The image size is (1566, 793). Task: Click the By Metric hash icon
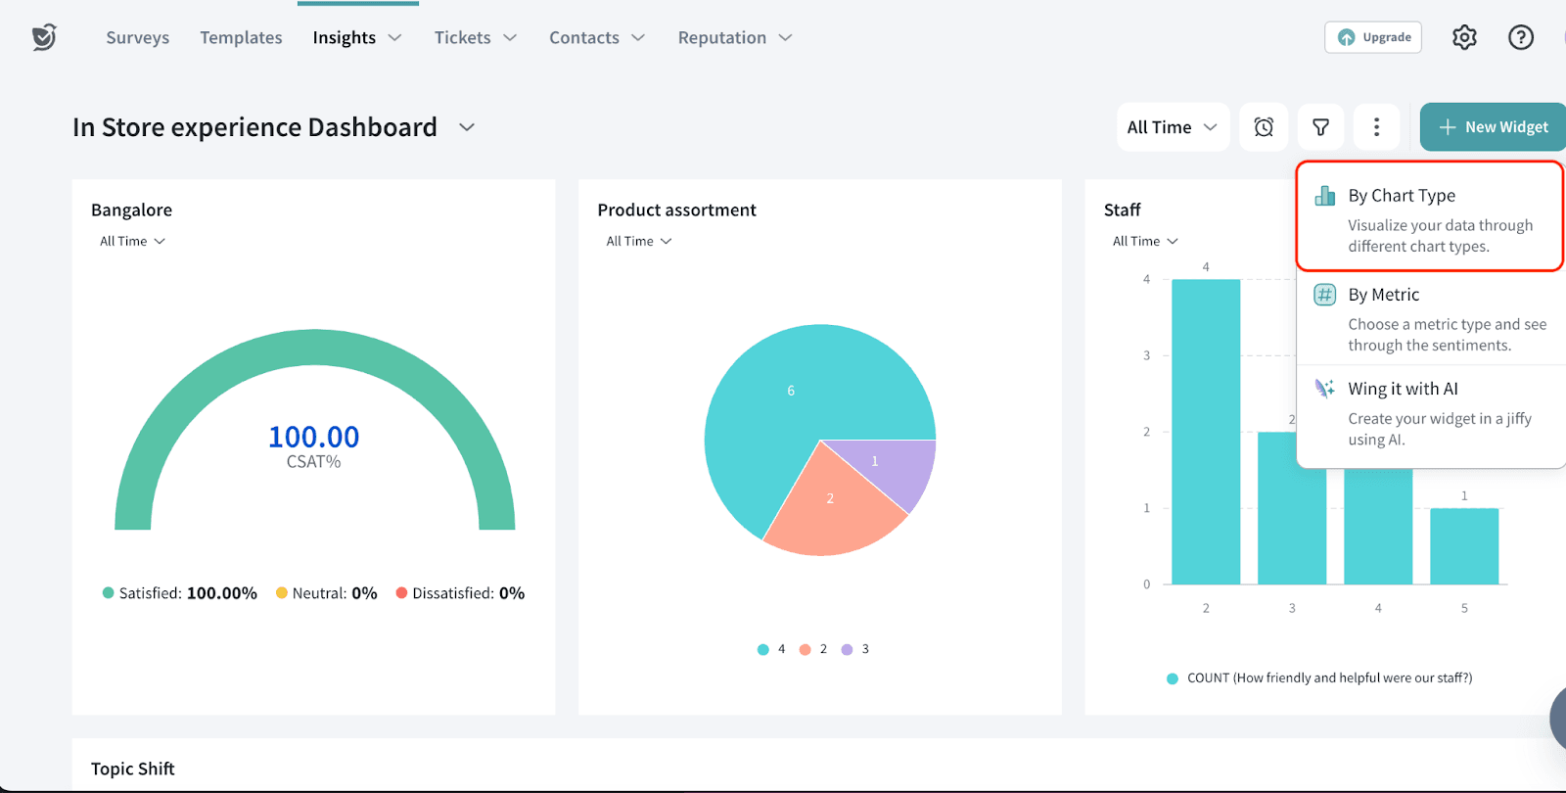[1325, 295]
